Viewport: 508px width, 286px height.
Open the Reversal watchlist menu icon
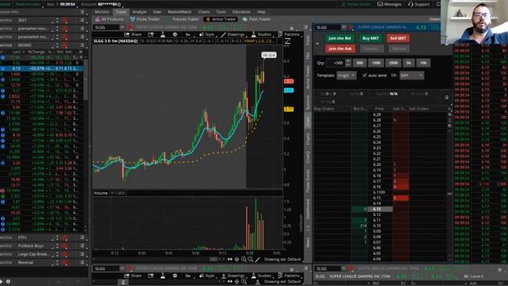point(82,262)
